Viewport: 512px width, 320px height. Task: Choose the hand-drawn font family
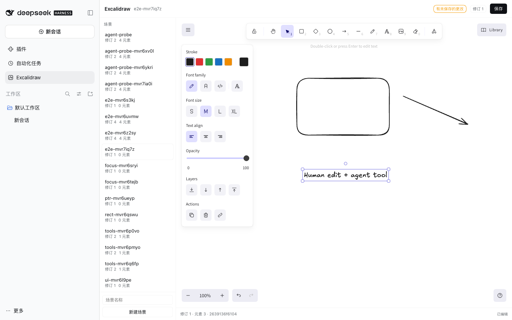tap(192, 86)
